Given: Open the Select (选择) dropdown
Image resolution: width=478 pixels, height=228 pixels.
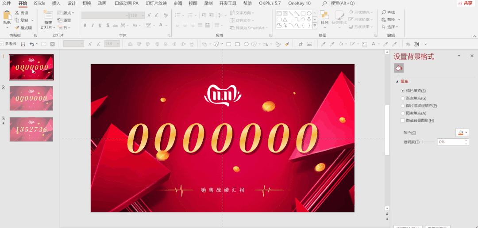Looking at the screenshot, I should pos(391,27).
